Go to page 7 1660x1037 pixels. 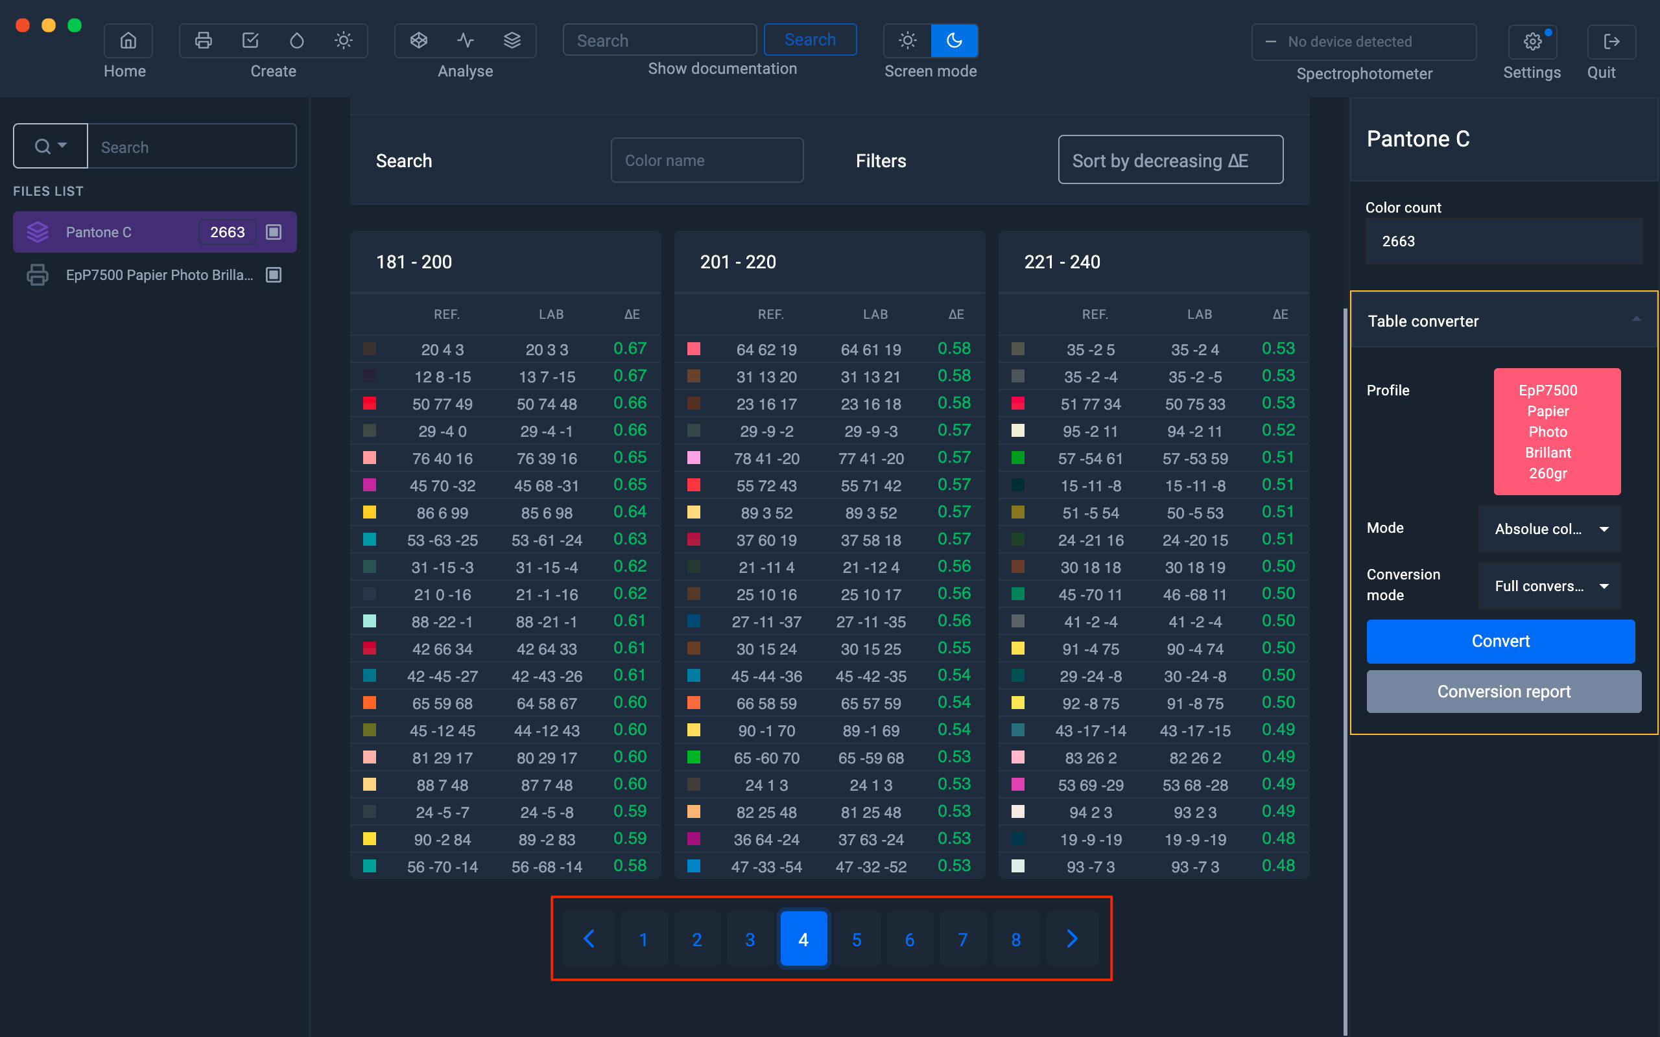tap(962, 939)
